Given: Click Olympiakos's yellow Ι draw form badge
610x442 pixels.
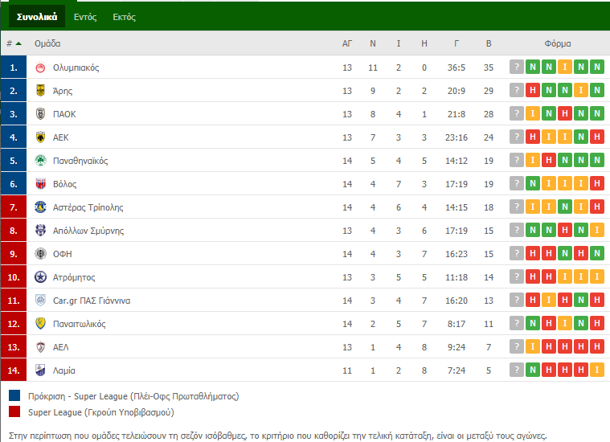Looking at the screenshot, I should pos(564,67).
